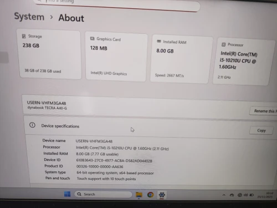277x208 pixels.
Task: Click the dynabook TECRA A40-G model text
Action: pyautogui.click(x=47, y=108)
